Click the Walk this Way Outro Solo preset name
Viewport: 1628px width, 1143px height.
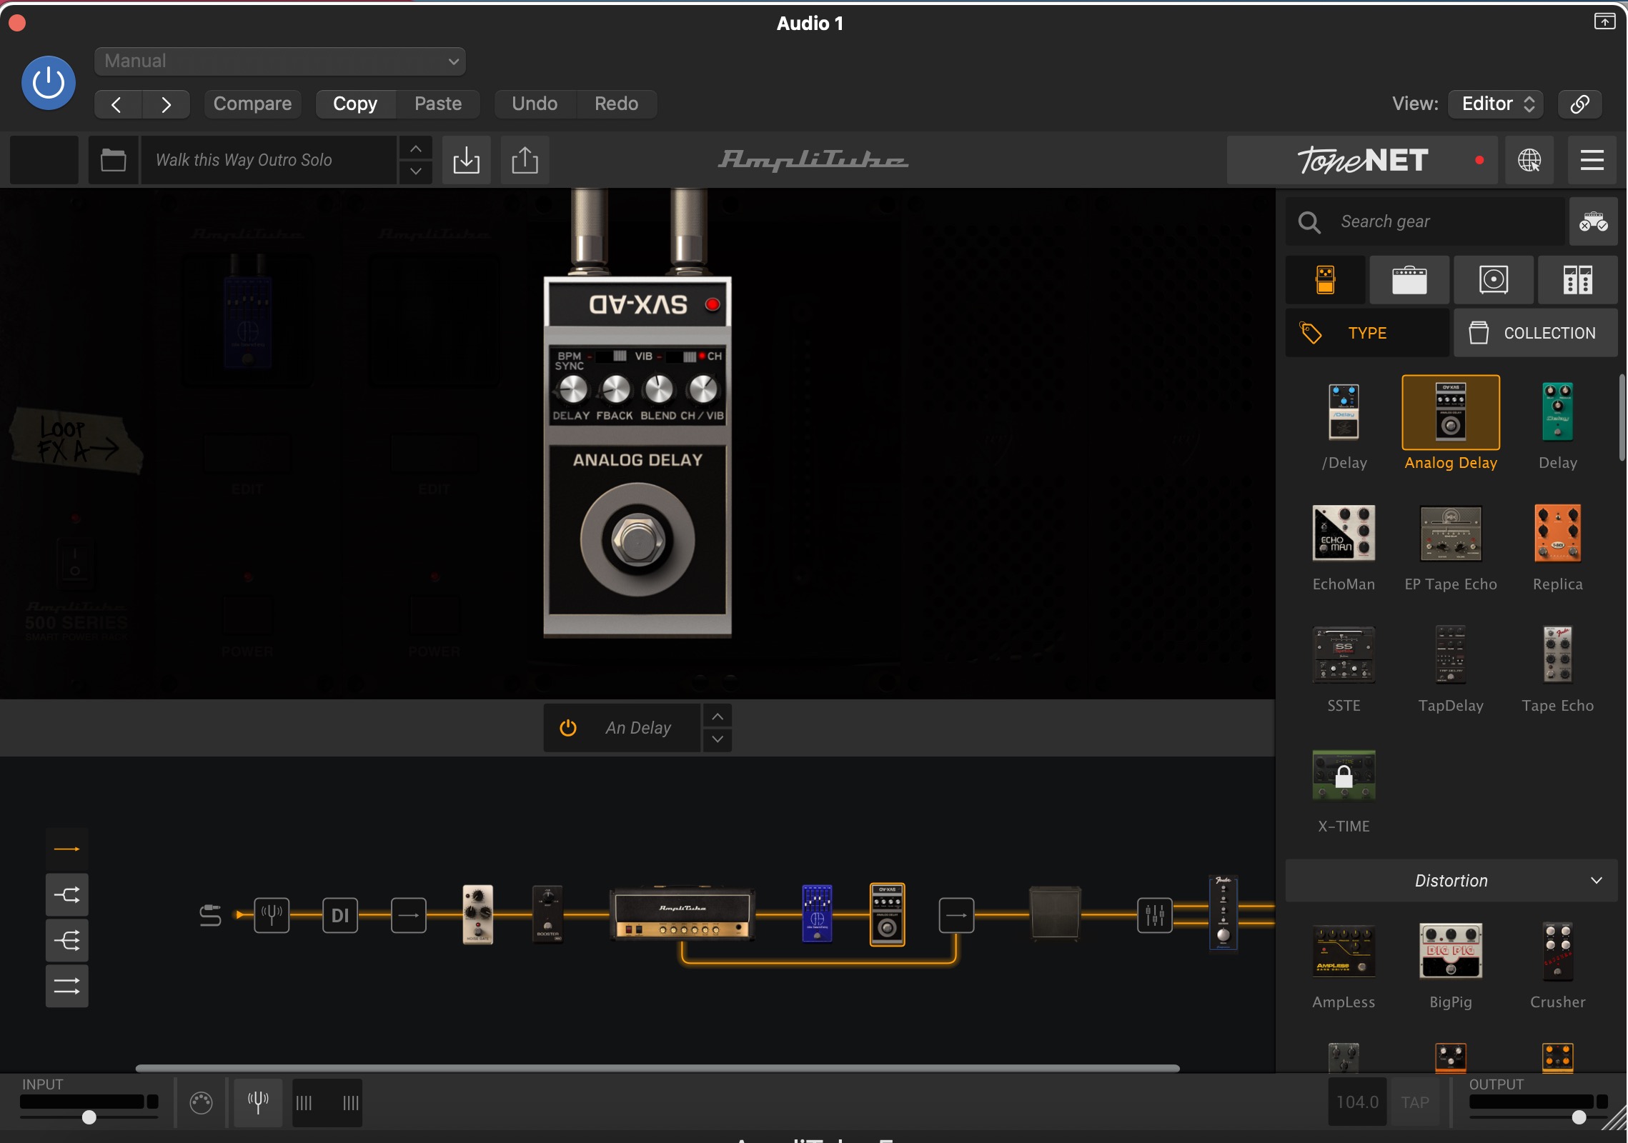[x=269, y=160]
